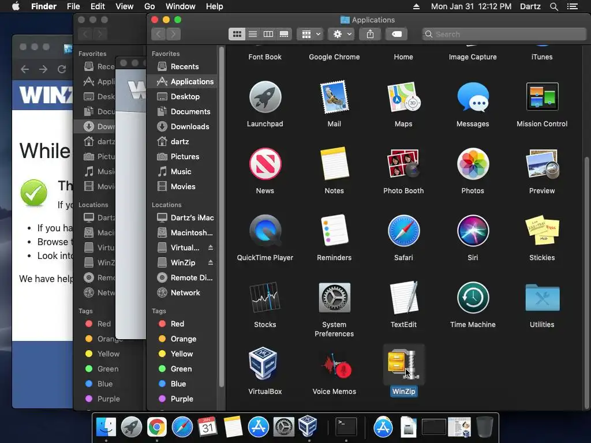Open the Utilities folder
Viewport: 591px width, 443px height.
click(542, 298)
